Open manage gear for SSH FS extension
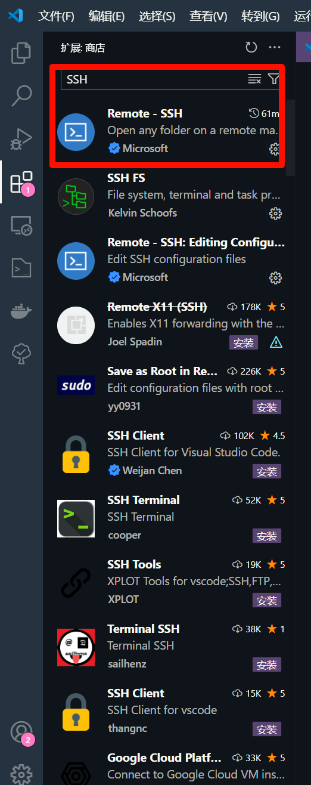 coord(275,213)
